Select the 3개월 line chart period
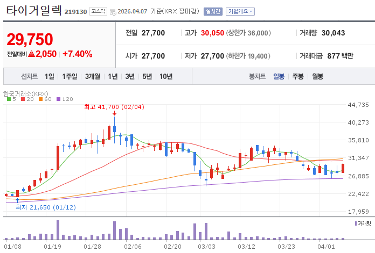This screenshot has width=375, height=253. (x=93, y=76)
